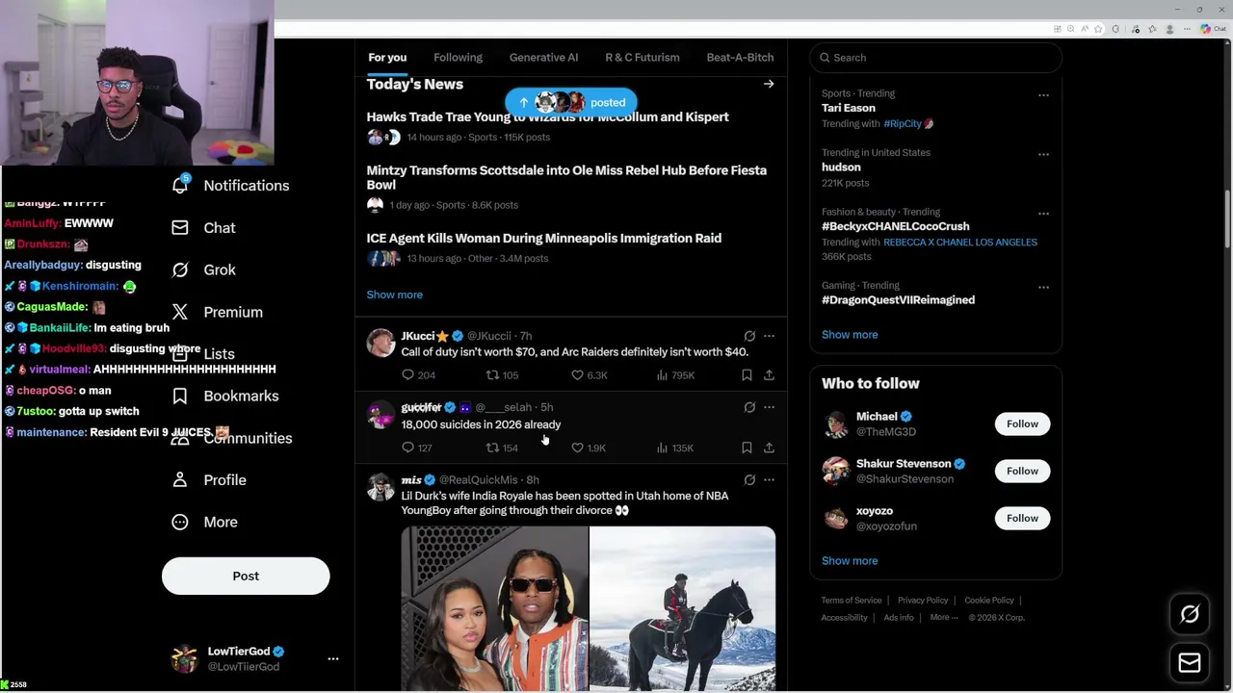Image resolution: width=1233 pixels, height=693 pixels.
Task: Open ICE Agent Minneapolis news headline
Action: point(543,238)
